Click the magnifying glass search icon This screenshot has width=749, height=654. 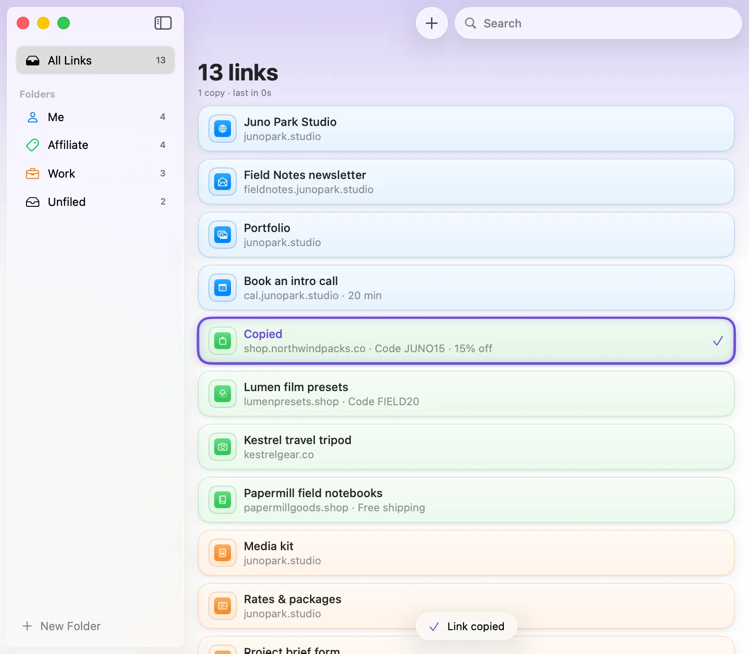click(471, 23)
